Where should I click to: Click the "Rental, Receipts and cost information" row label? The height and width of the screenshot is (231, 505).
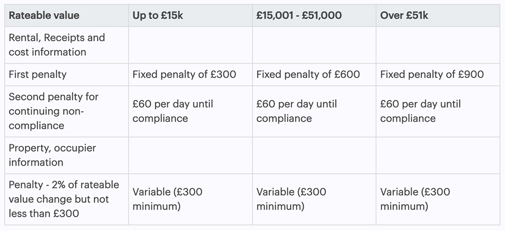56,45
